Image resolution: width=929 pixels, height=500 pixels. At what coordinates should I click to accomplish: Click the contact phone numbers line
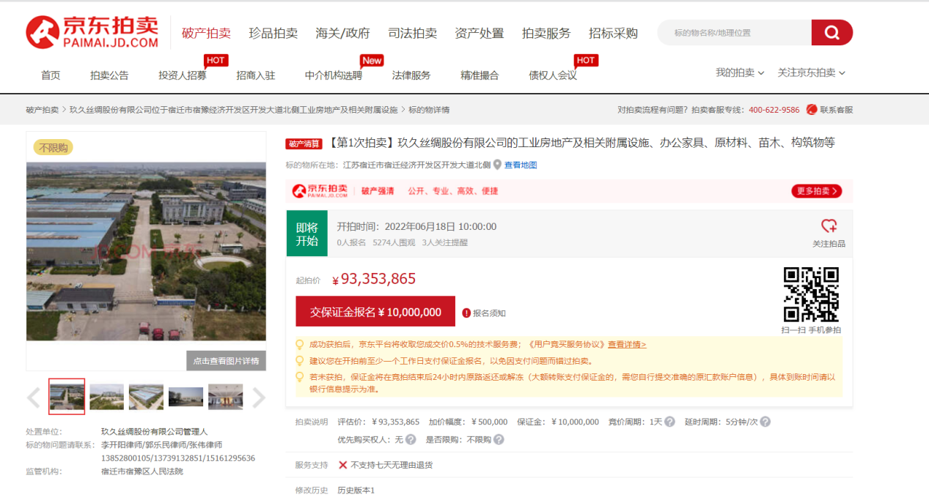pos(178,458)
